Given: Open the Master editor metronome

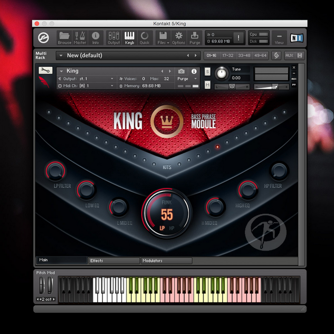Looking at the screenshot, I should click(80, 38).
